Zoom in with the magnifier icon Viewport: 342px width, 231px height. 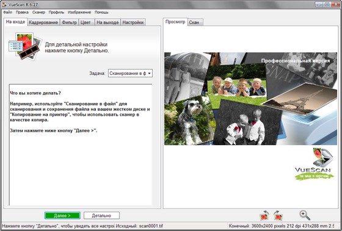(x=305, y=215)
